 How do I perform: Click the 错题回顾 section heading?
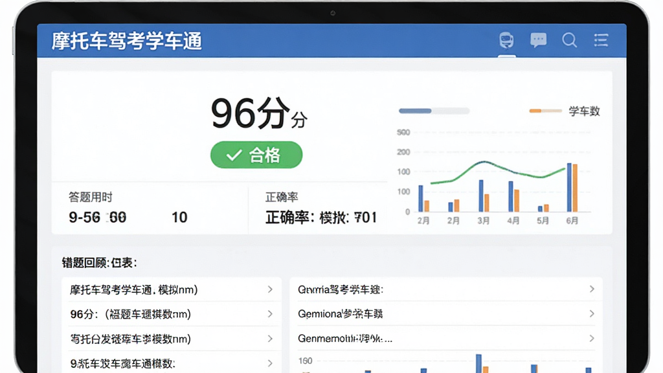(x=99, y=263)
